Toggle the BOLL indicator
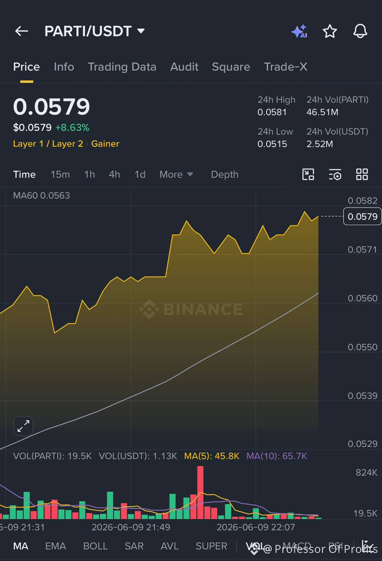Viewport: 382px width, 561px height. 95,546
